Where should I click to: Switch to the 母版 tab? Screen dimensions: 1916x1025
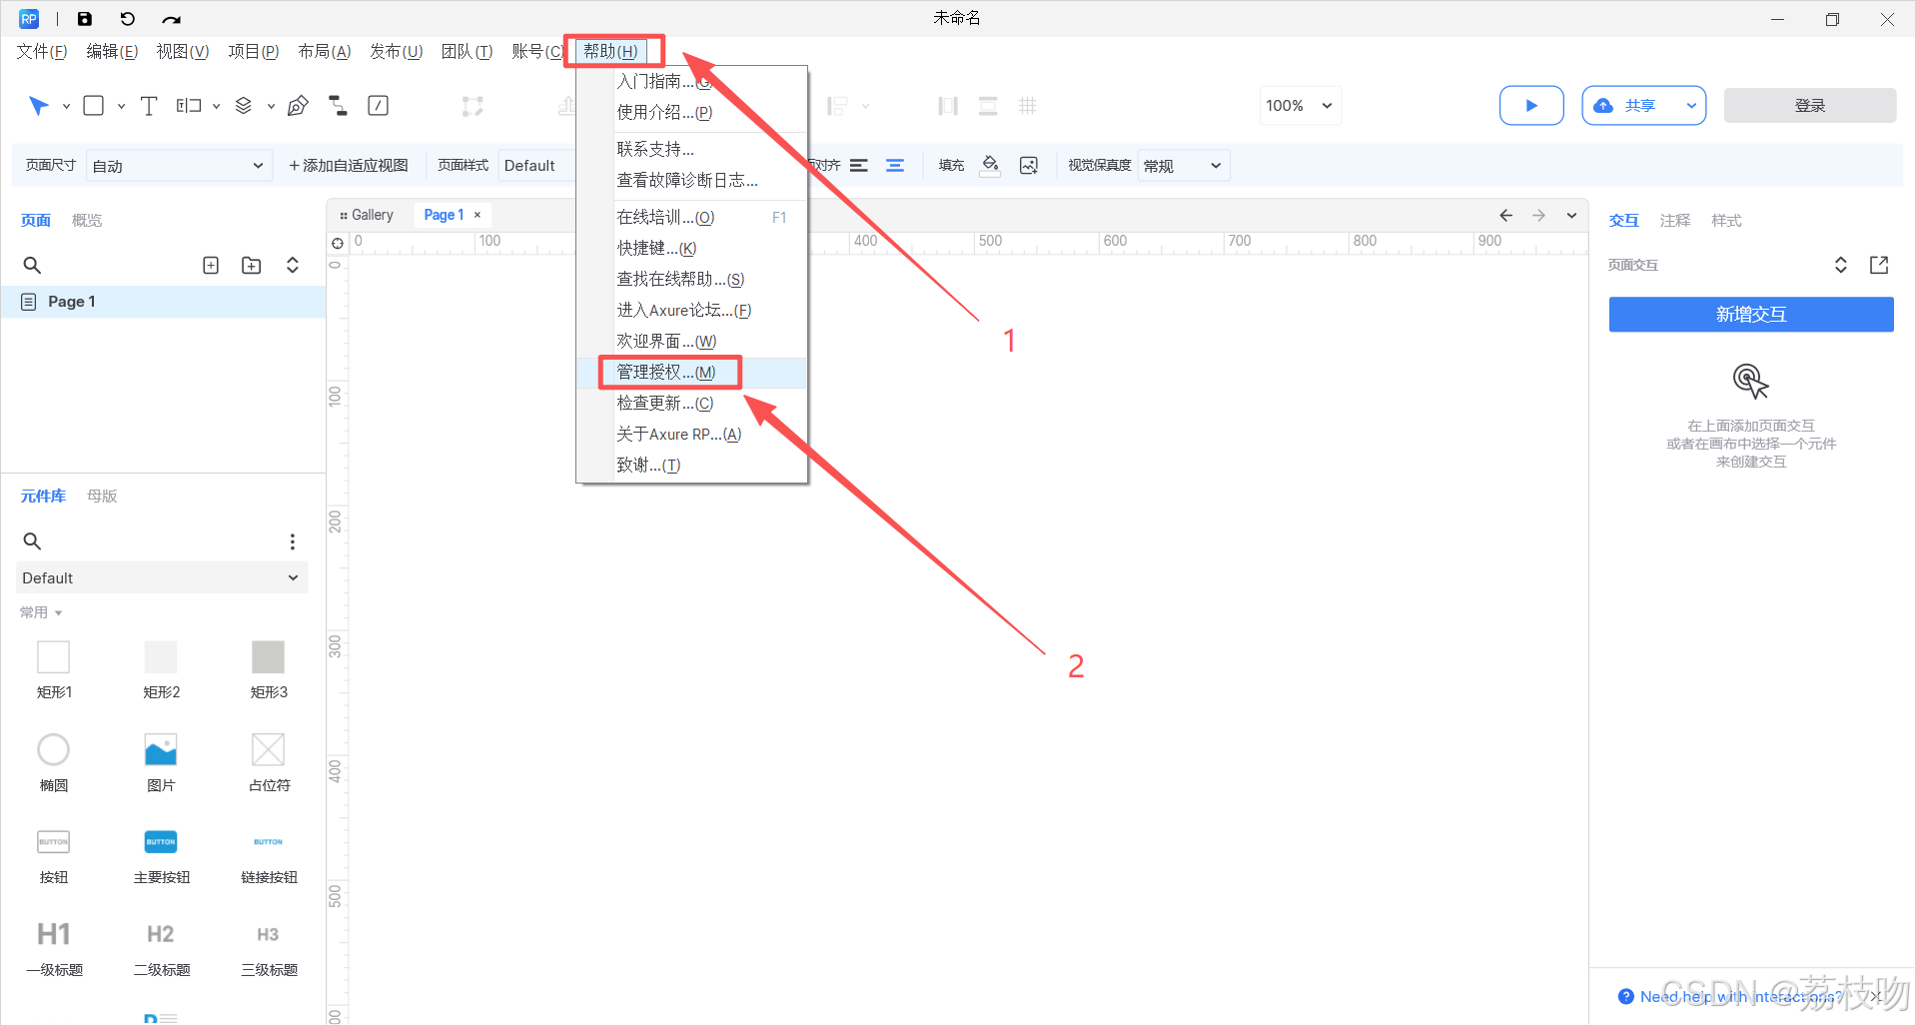[x=102, y=497]
